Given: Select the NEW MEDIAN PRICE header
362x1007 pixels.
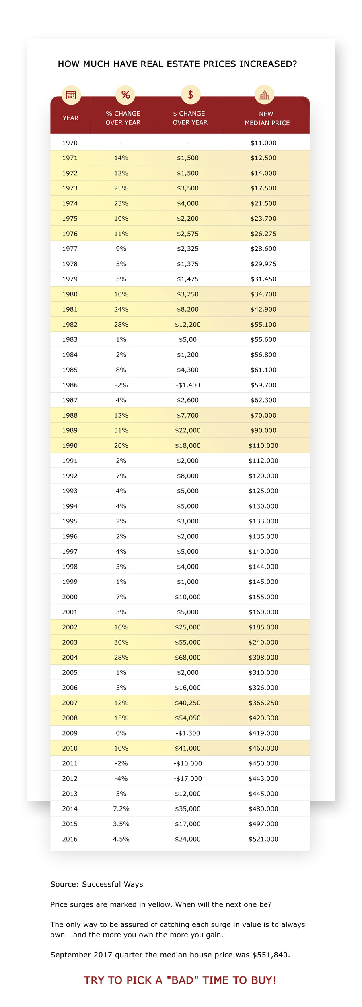Looking at the screenshot, I should (267, 118).
